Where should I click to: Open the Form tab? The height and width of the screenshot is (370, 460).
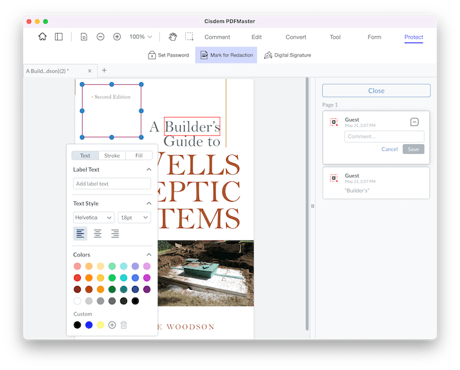[375, 37]
